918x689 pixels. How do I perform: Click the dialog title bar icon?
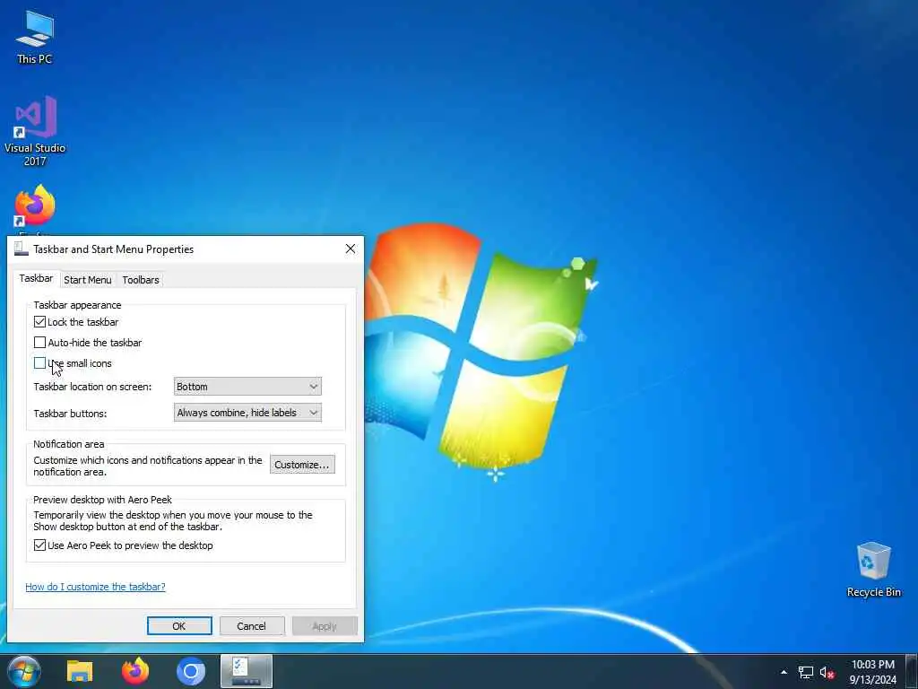(22, 249)
